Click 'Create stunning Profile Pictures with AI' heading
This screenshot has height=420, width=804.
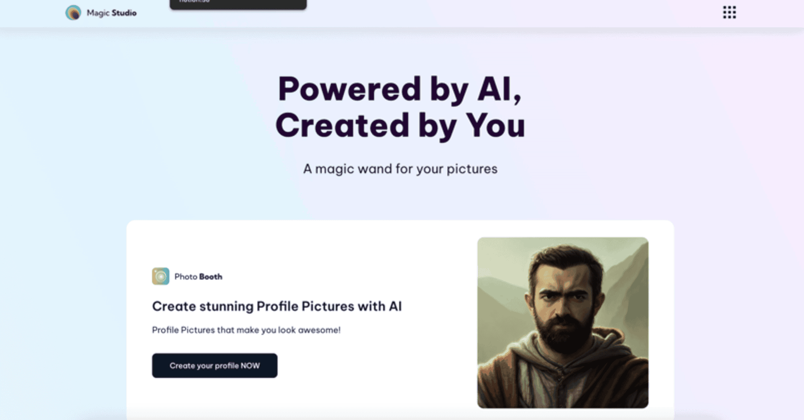[277, 307]
